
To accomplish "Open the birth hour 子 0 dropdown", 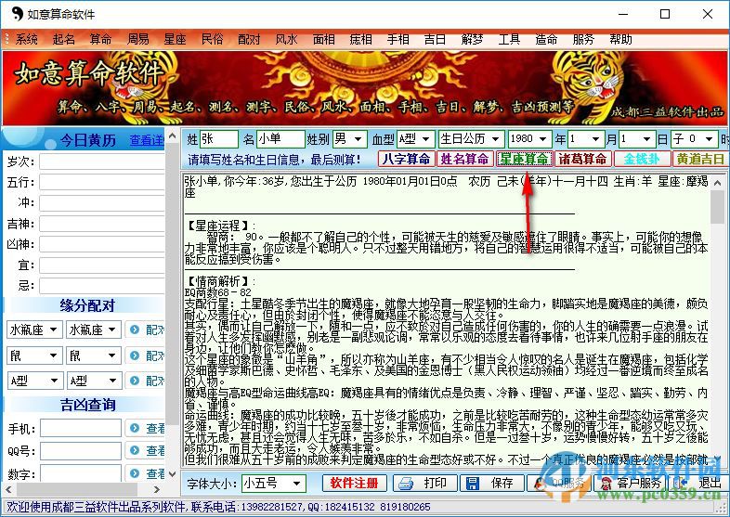I will click(694, 138).
